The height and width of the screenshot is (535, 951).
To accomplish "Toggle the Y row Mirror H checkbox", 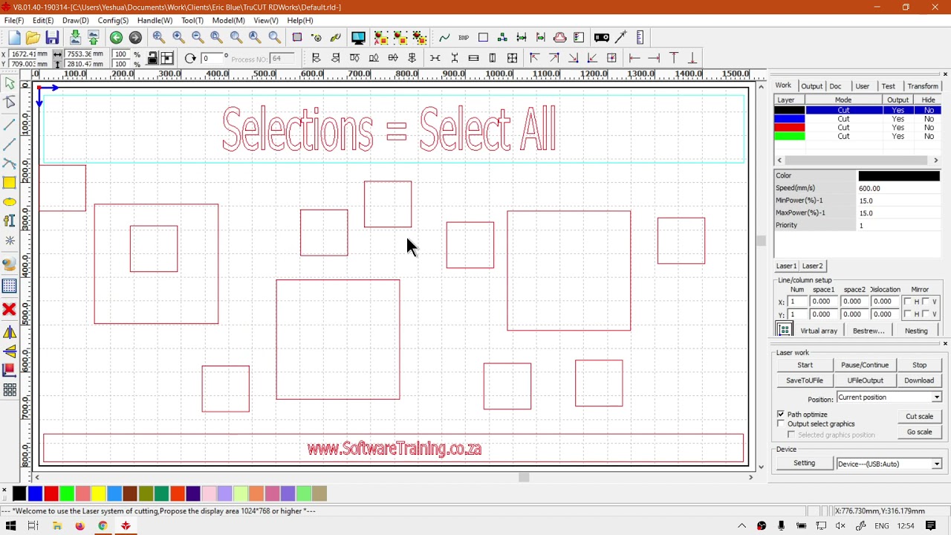I will point(908,314).
